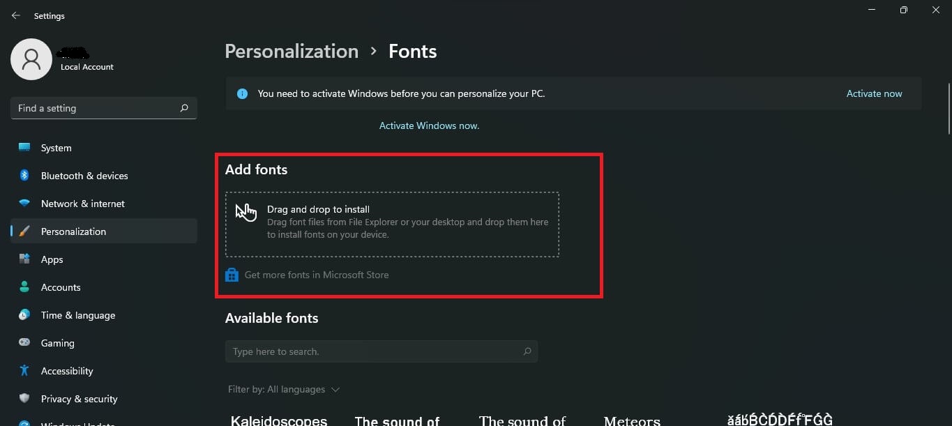
Task: Click the Activate now link
Action: click(x=874, y=93)
